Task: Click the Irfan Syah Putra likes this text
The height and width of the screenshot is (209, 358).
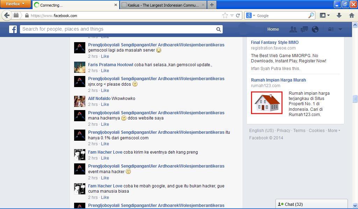Action: (275, 69)
